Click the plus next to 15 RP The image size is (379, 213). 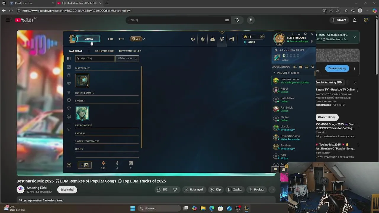(261, 37)
